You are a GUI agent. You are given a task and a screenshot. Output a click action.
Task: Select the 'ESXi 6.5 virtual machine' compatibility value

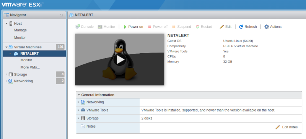241,46
